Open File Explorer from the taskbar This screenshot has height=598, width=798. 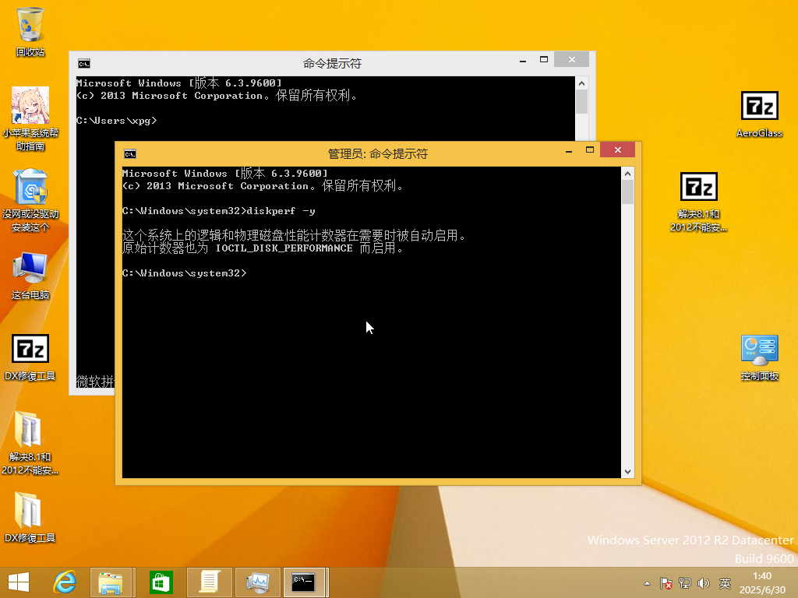[x=111, y=582]
